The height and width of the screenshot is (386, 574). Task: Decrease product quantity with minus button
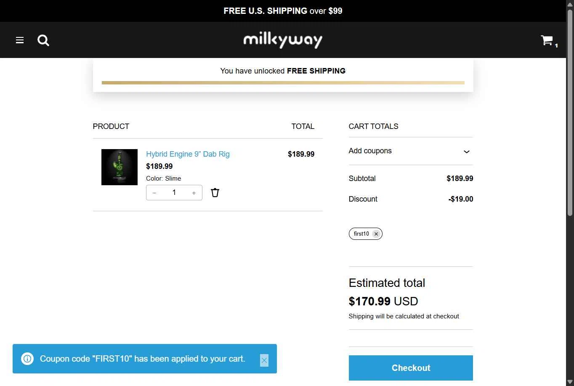[x=154, y=193]
